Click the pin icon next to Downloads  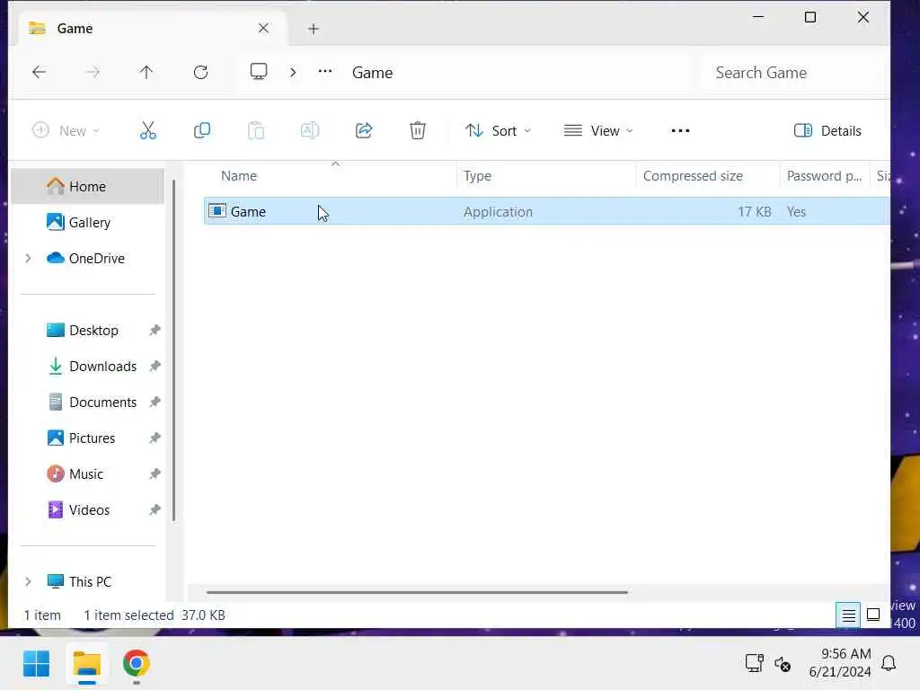click(155, 367)
